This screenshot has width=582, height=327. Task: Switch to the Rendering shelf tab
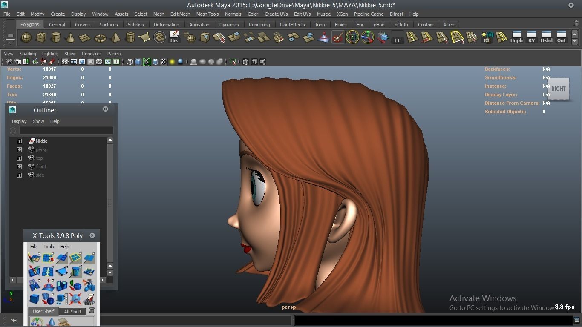point(259,25)
